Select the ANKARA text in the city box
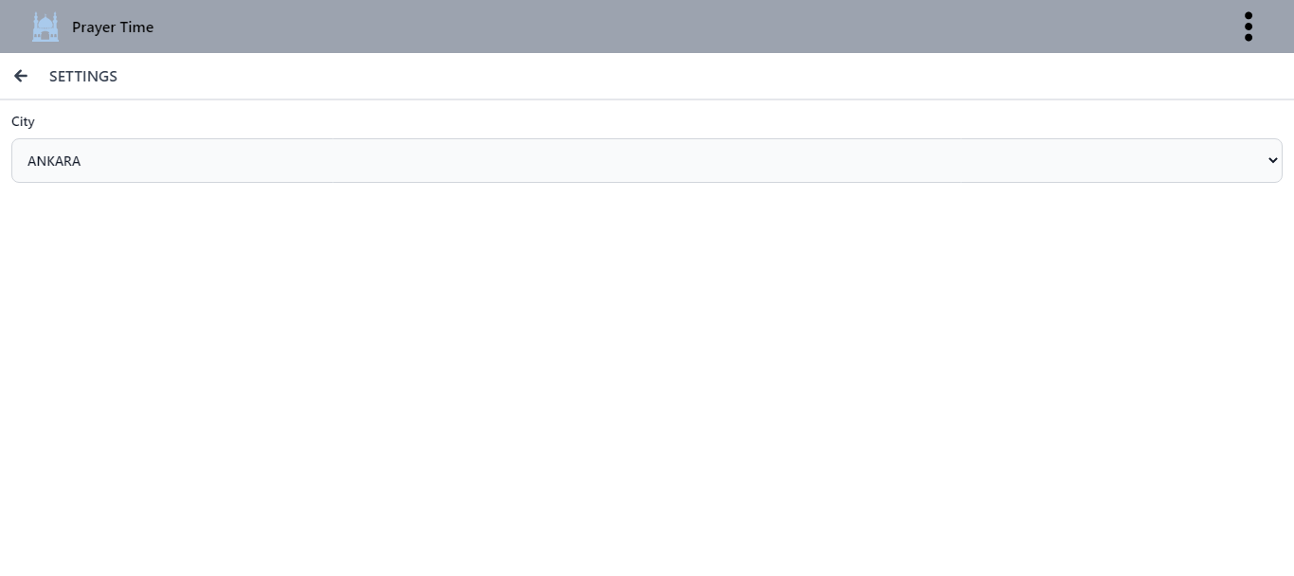The width and height of the screenshot is (1294, 576). (54, 161)
